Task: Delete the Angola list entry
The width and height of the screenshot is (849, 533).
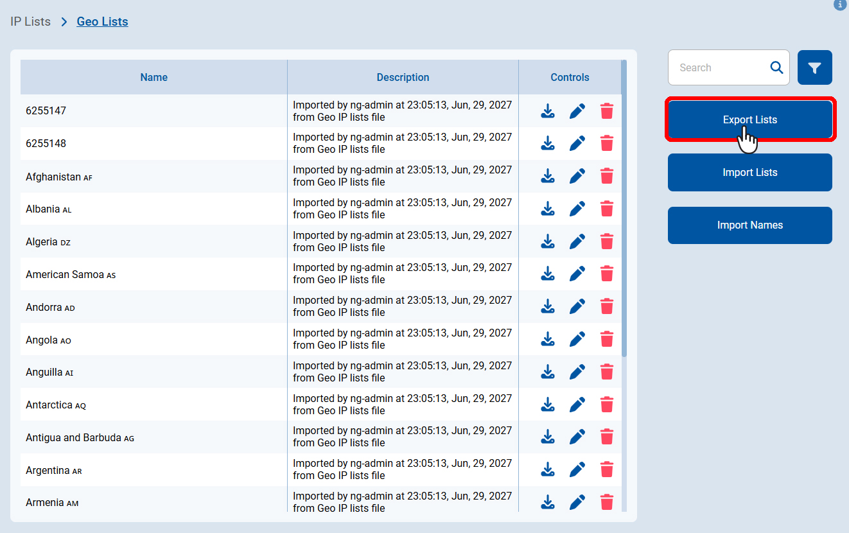Action: pyautogui.click(x=607, y=339)
